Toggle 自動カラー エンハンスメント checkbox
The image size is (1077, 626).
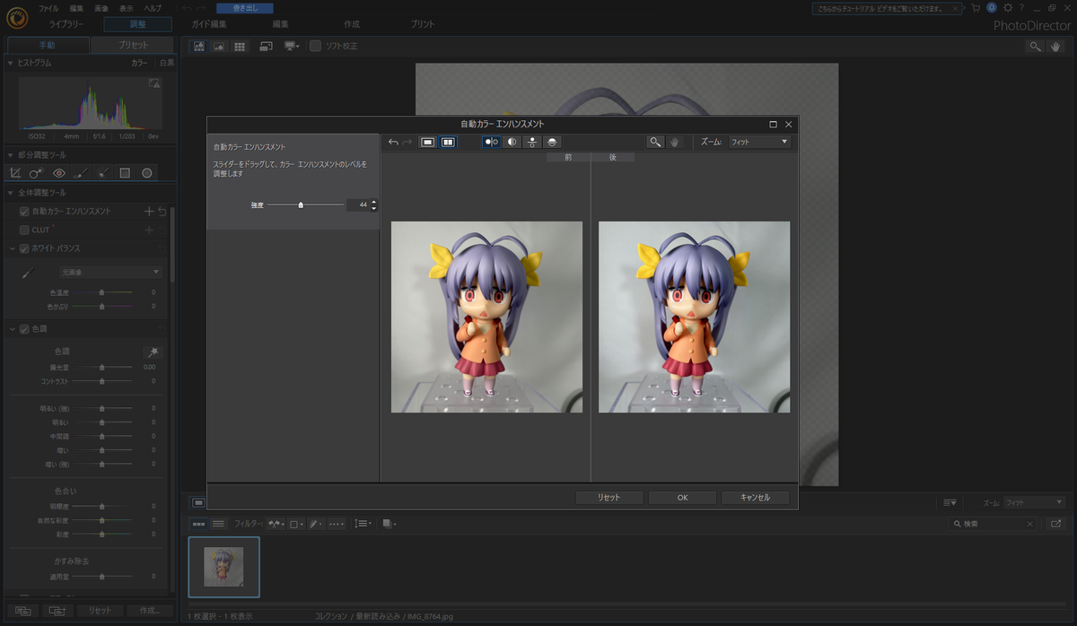(x=25, y=212)
